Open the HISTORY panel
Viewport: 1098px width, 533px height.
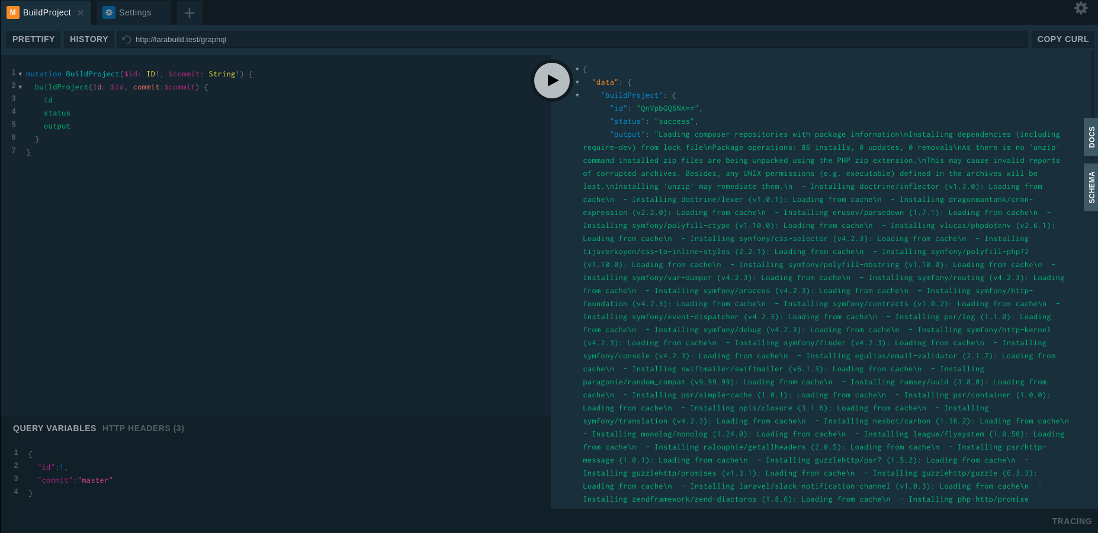pos(89,39)
